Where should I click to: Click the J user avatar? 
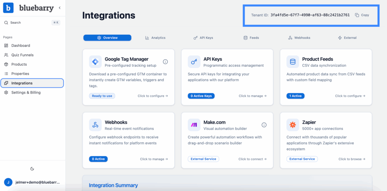[8, 182]
